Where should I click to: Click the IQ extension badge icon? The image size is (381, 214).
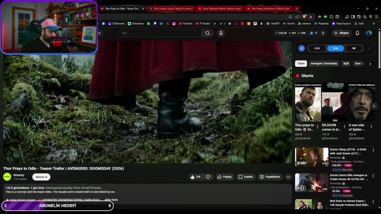pos(302,48)
